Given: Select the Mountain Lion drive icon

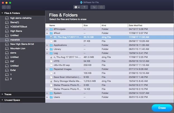Looking at the screenshot, I should pos(7,49).
